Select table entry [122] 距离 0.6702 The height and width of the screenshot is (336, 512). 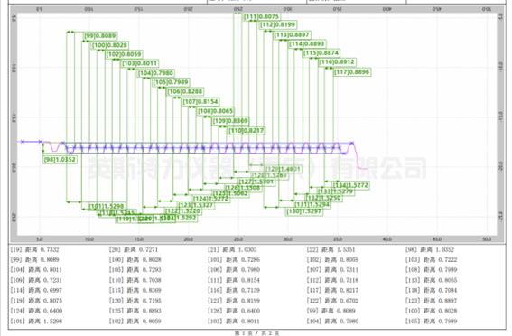332,301
